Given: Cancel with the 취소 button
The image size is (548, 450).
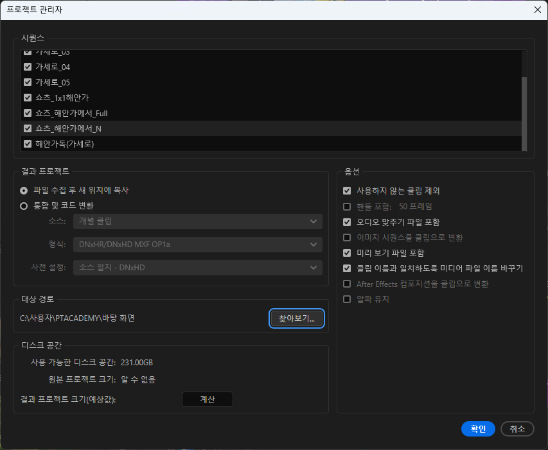Looking at the screenshot, I should 517,429.
